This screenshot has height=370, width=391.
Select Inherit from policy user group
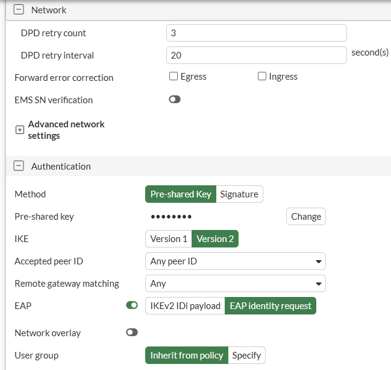coord(187,356)
